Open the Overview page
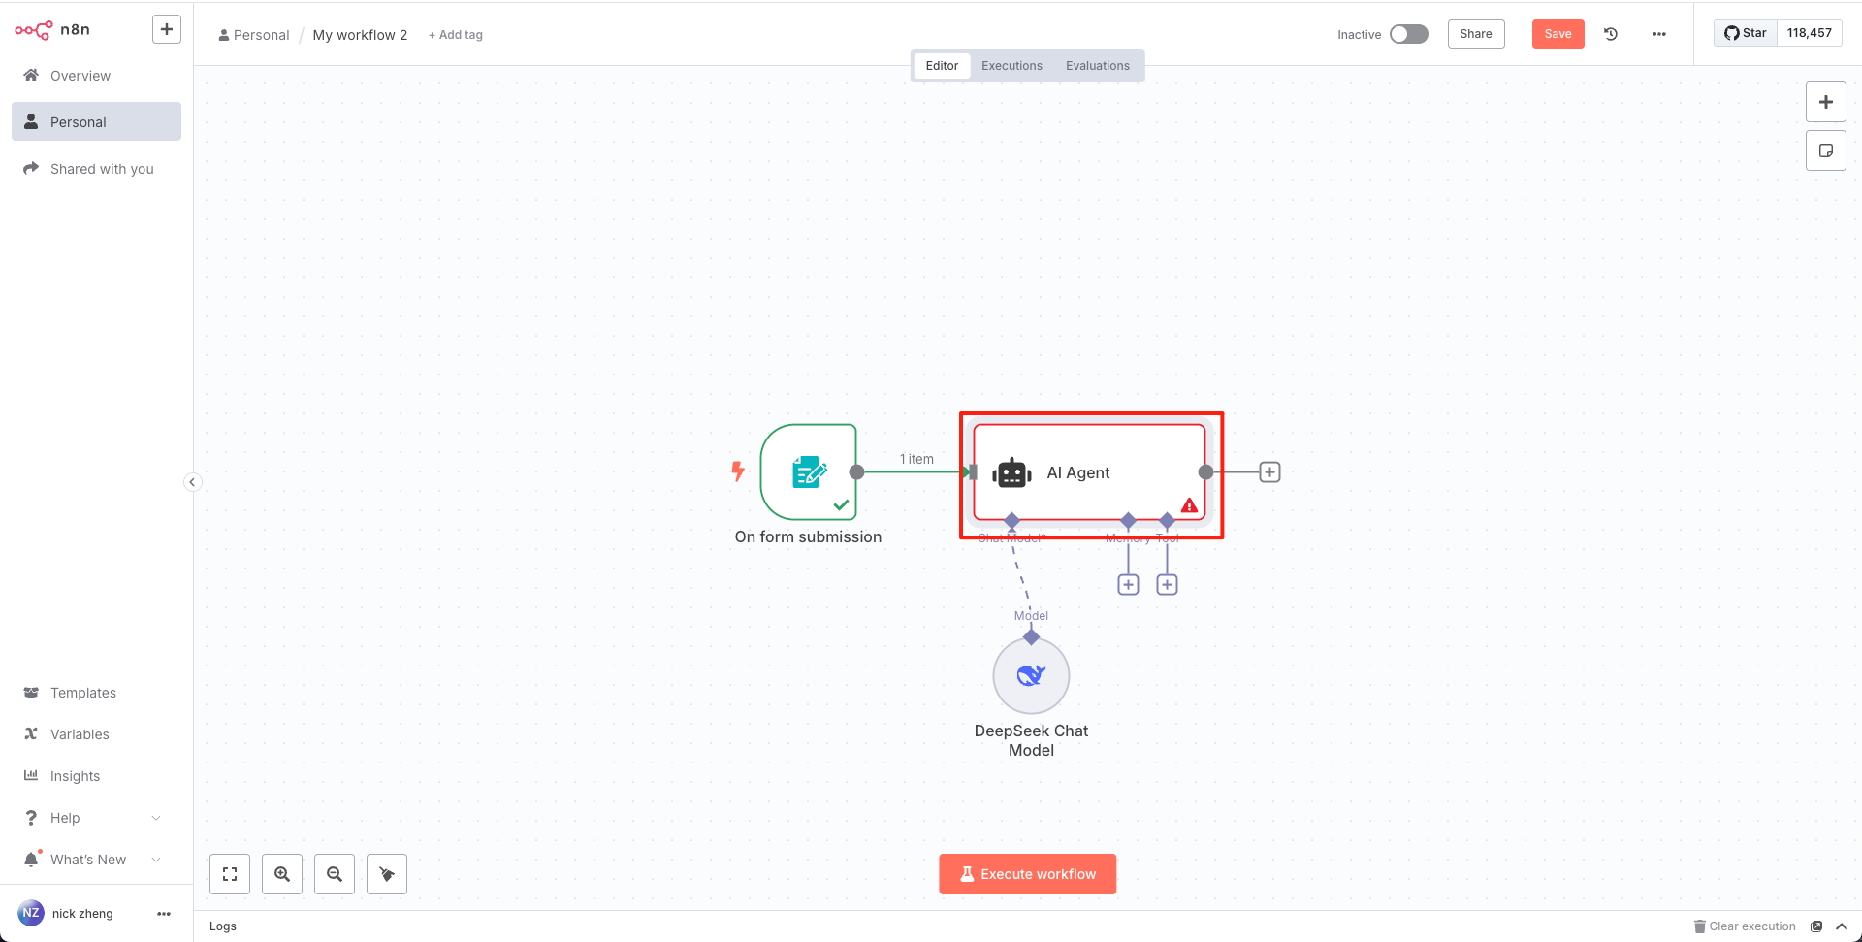The width and height of the screenshot is (1862, 942). click(96, 76)
